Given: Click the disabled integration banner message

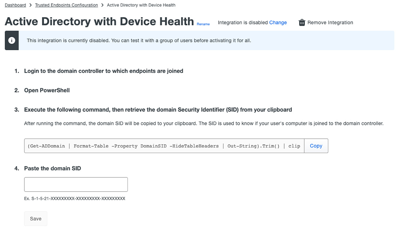Looking at the screenshot, I should click(x=139, y=40).
